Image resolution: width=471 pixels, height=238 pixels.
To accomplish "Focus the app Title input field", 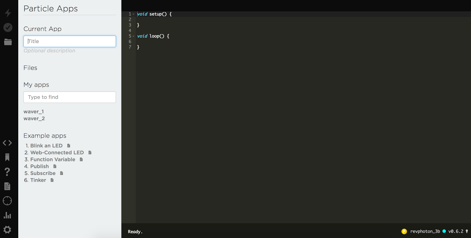I will (x=70, y=41).
